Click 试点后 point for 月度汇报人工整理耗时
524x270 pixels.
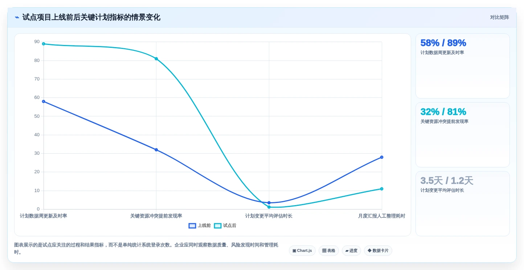pyautogui.click(x=382, y=189)
